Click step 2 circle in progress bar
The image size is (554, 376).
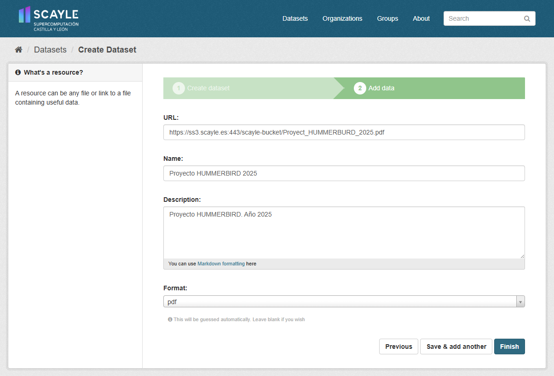point(360,88)
